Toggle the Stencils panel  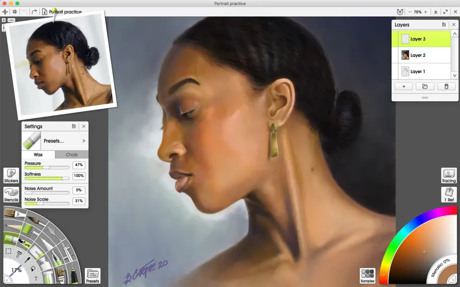click(11, 195)
